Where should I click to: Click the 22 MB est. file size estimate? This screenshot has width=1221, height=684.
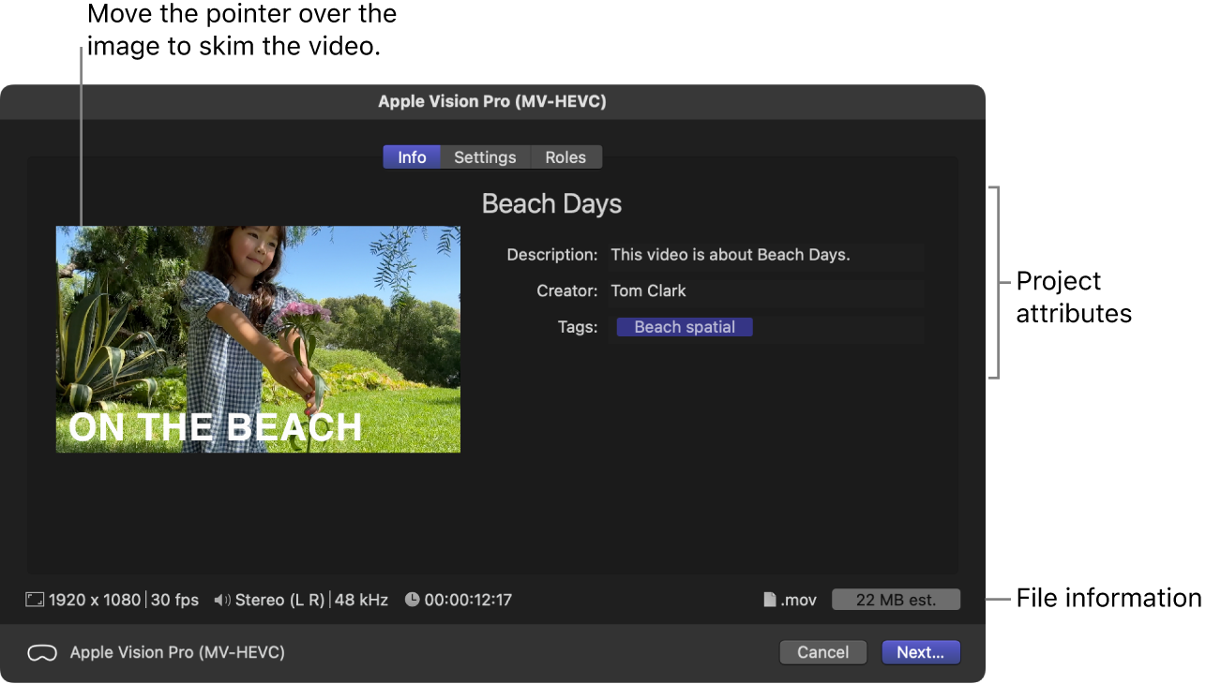point(896,600)
